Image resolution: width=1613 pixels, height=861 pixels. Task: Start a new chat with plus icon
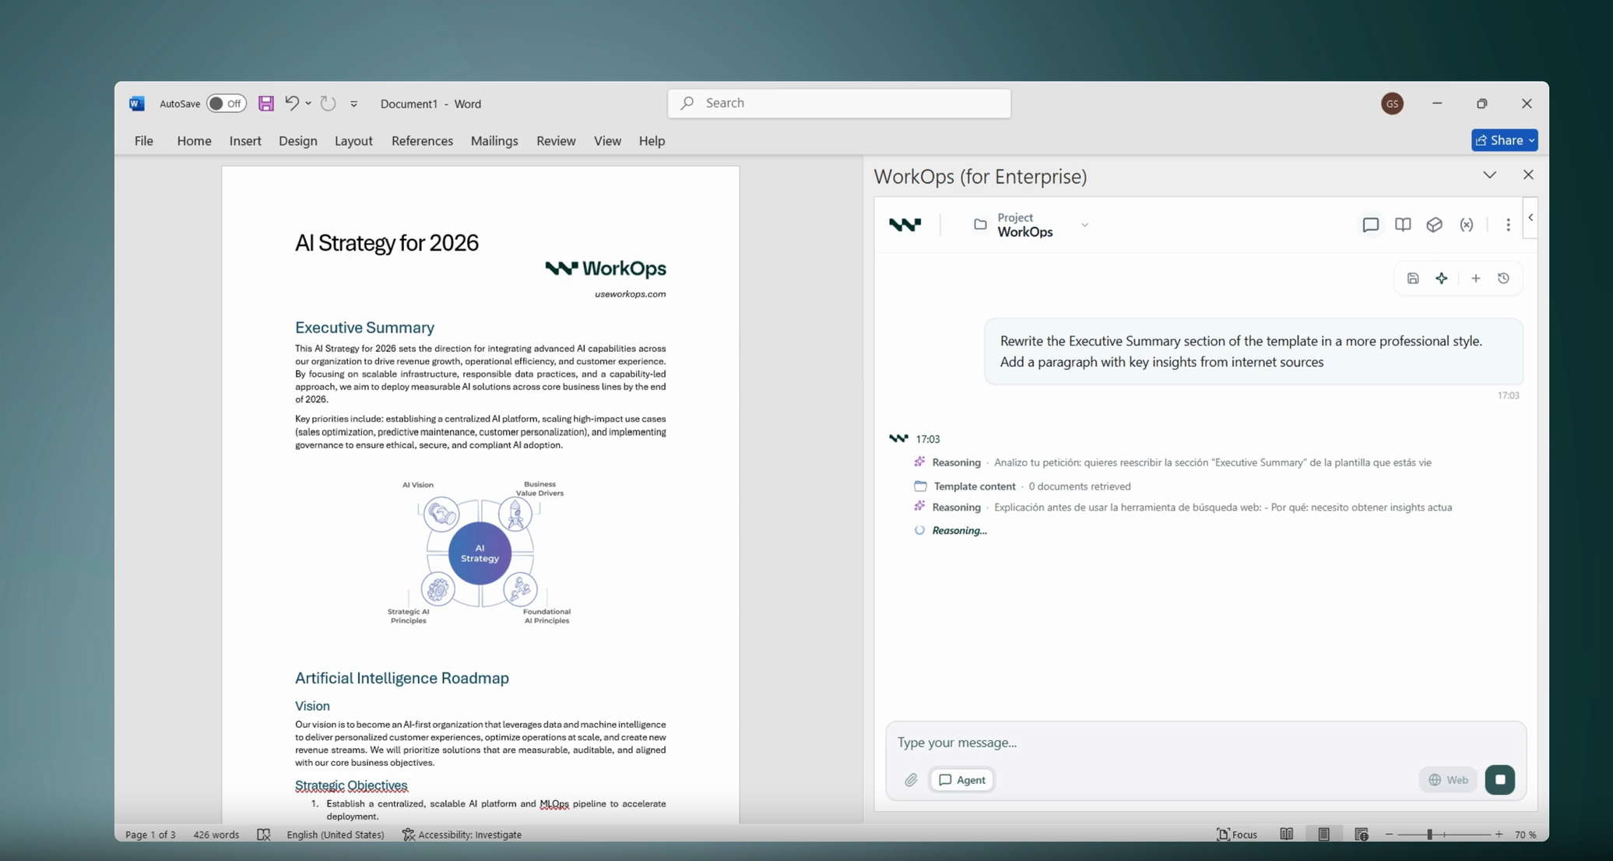1475,279
